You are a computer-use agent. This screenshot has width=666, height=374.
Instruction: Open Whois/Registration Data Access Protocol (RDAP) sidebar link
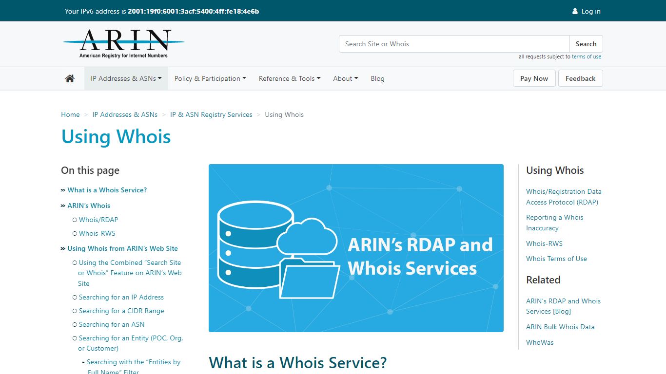click(x=564, y=197)
